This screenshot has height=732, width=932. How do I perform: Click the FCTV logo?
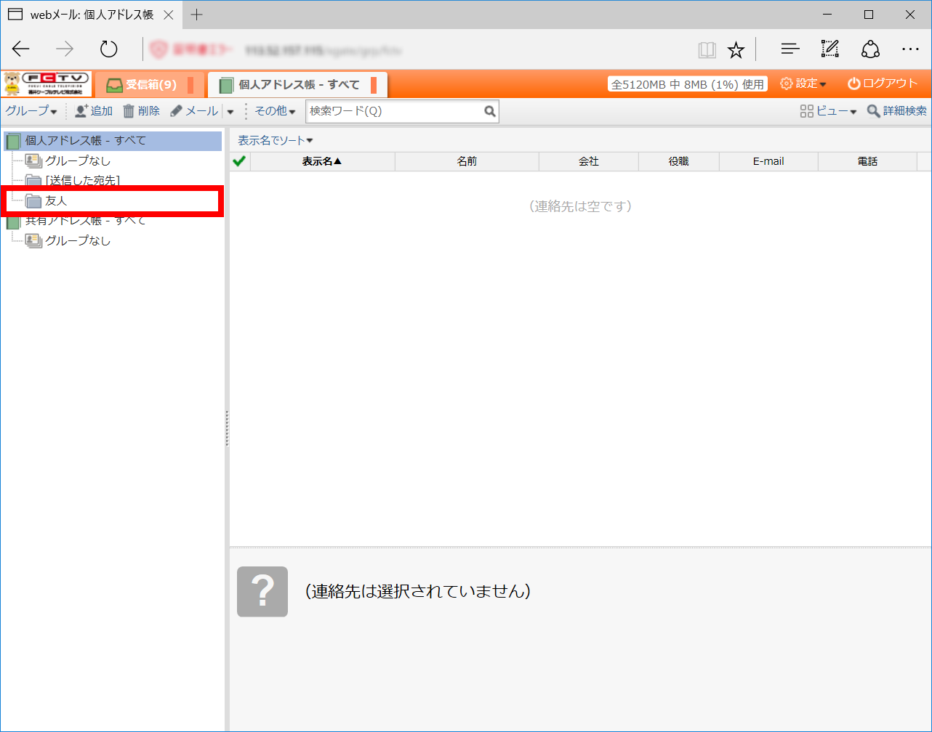click(x=47, y=84)
